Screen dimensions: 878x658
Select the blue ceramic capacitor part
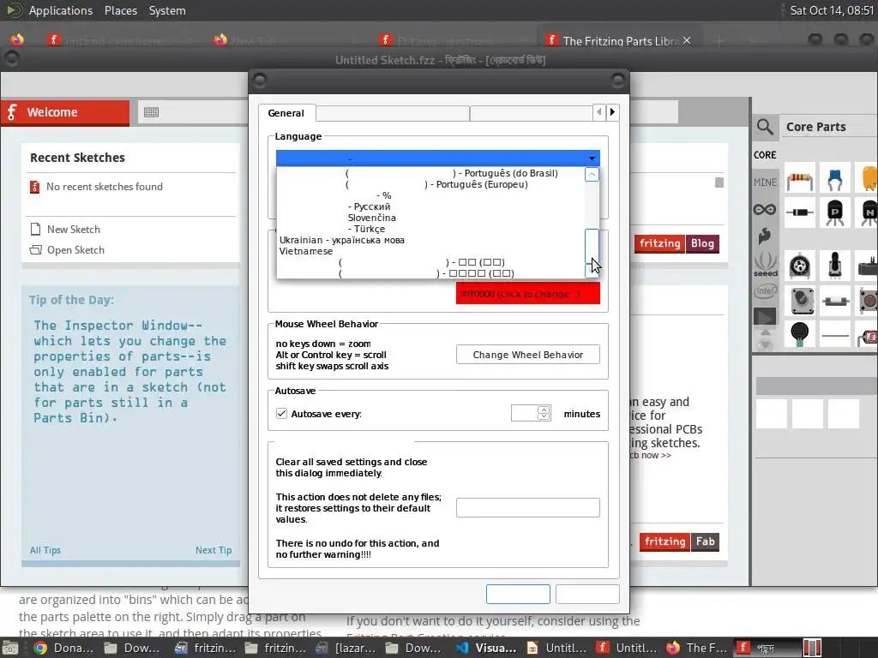pos(834,179)
